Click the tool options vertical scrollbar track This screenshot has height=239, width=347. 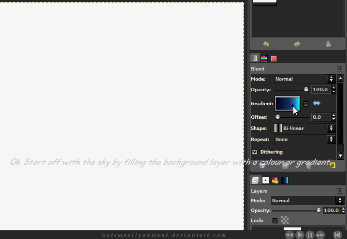[x=340, y=113]
